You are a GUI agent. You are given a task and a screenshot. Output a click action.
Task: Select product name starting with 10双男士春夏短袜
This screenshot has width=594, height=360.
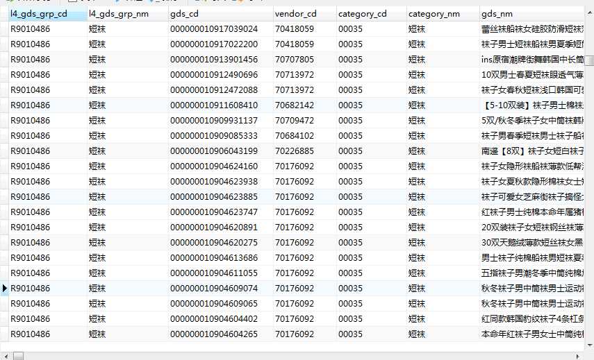532,75
